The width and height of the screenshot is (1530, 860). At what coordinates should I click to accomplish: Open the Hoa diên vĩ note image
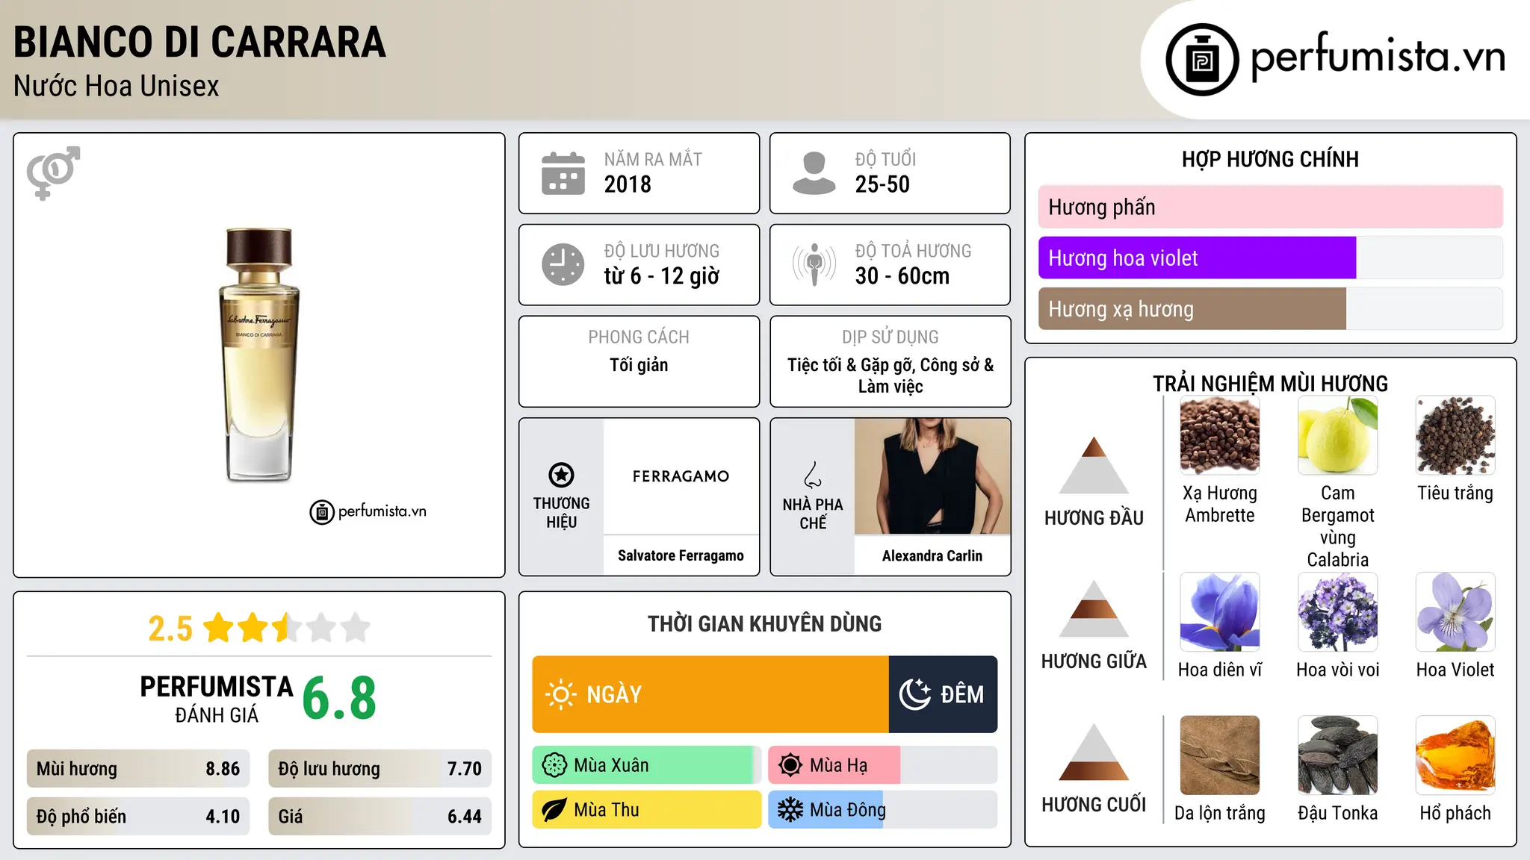(1220, 612)
